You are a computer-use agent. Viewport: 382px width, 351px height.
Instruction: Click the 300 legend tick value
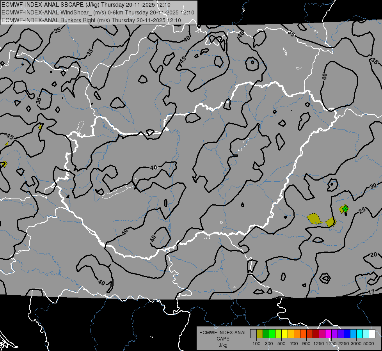pyautogui.click(x=269, y=344)
